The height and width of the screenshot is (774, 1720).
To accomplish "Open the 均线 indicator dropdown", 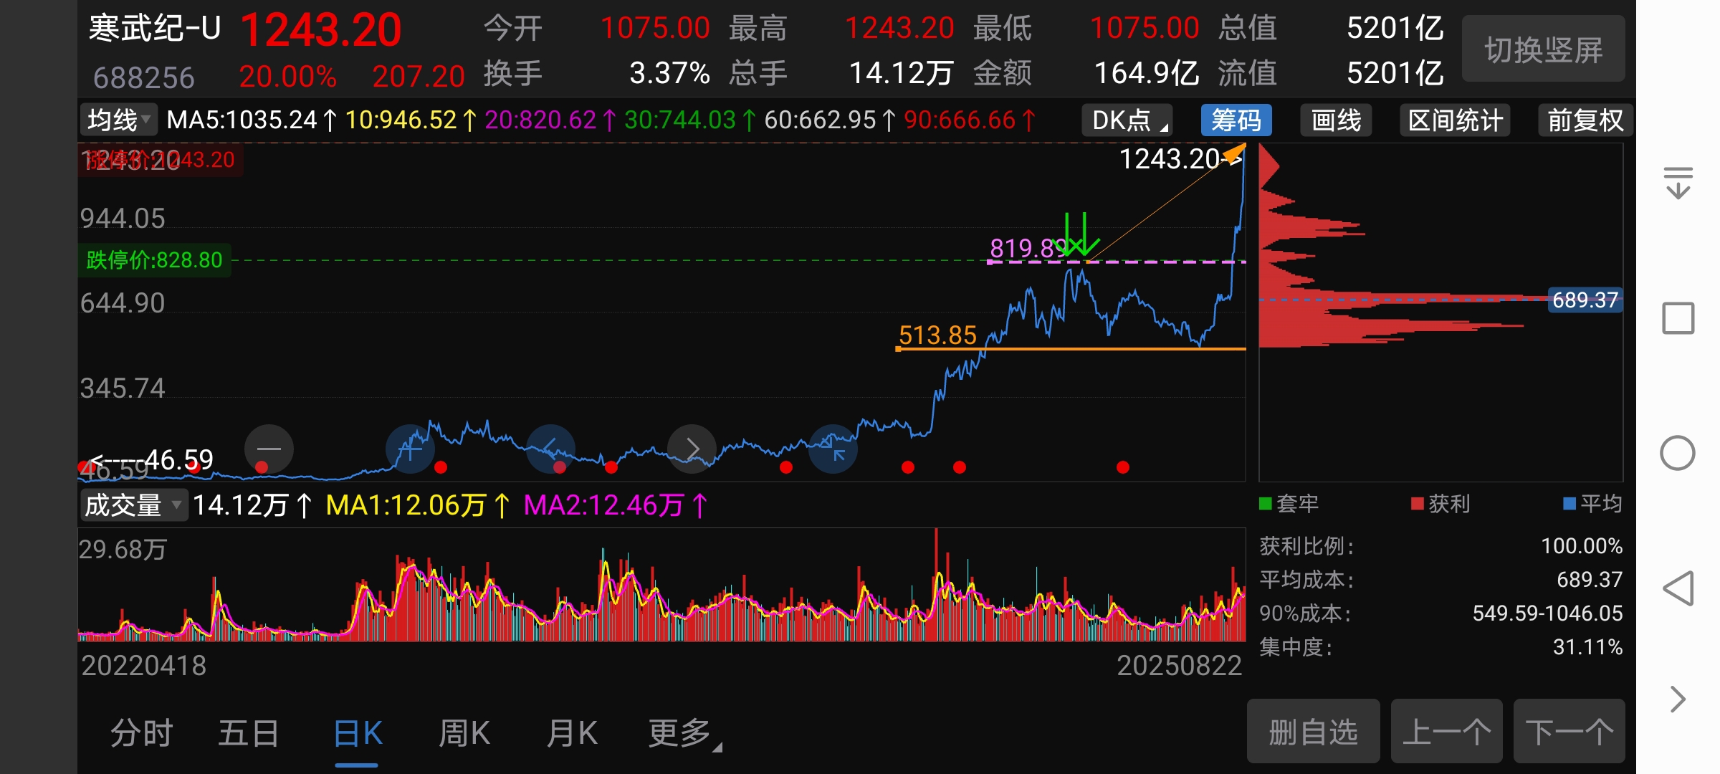I will tap(118, 120).
